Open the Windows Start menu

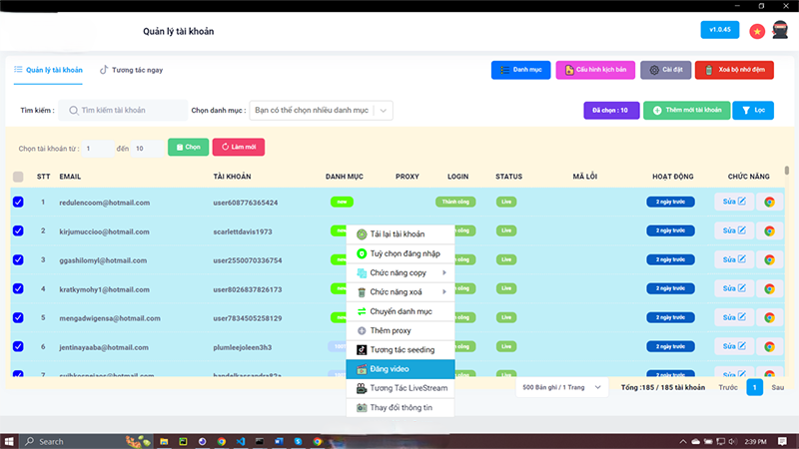click(x=11, y=440)
